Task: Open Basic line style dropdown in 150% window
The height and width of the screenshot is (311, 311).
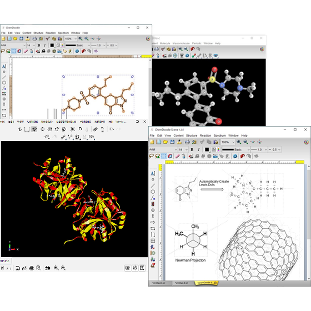Action: 78,45
